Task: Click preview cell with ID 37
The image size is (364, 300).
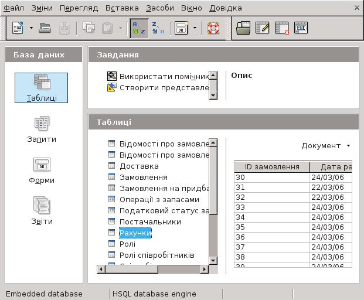Action: 272,247
